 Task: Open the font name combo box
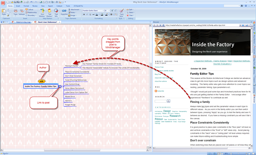coord(93,11)
